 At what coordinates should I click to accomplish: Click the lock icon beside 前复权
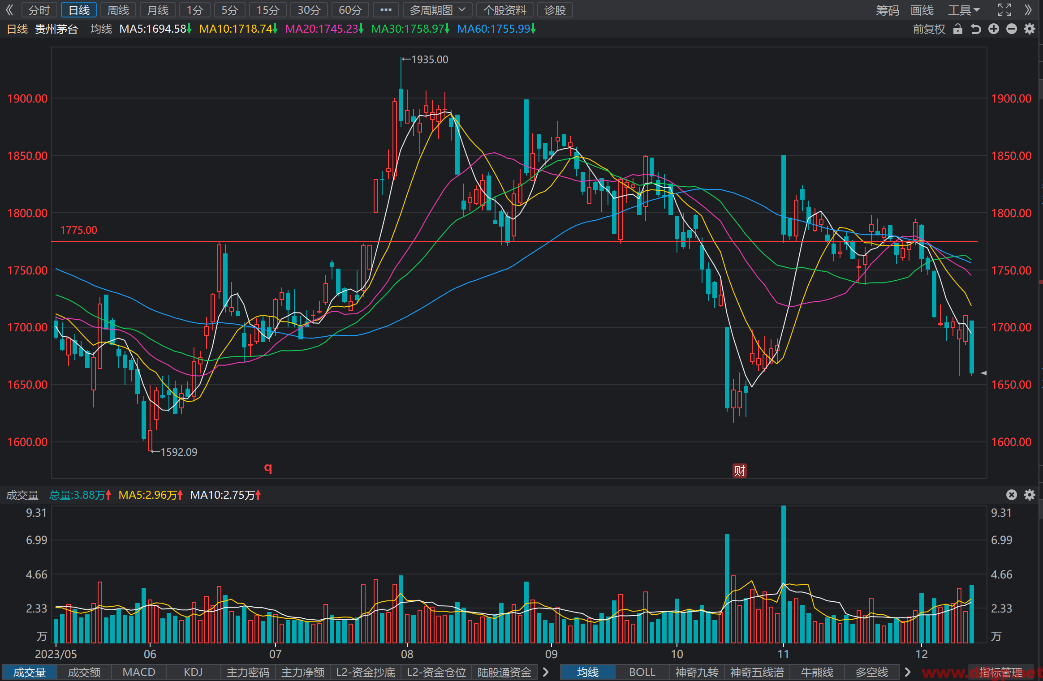957,29
